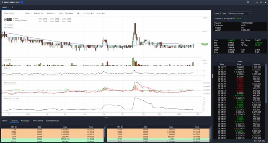Select the OTCN row in ask table

(x=158, y=139)
